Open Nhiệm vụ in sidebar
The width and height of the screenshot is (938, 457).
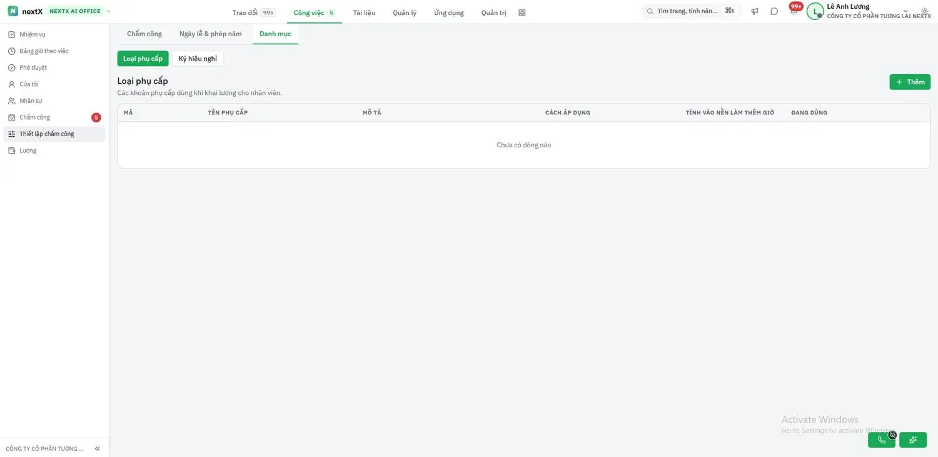point(54,34)
